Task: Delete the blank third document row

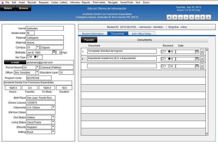Action: tap(202, 66)
